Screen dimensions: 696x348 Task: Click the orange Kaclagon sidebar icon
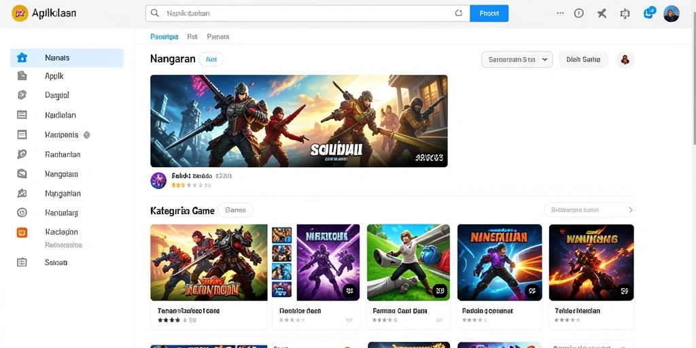pyautogui.click(x=22, y=232)
